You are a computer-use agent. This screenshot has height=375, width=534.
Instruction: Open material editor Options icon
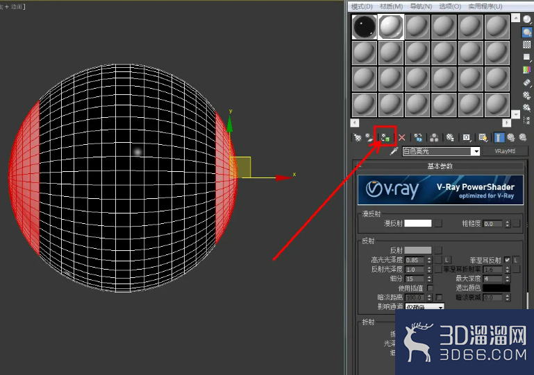click(527, 96)
